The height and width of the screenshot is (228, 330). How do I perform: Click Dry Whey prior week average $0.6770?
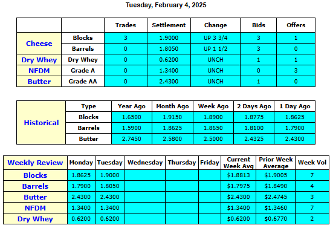276,219
